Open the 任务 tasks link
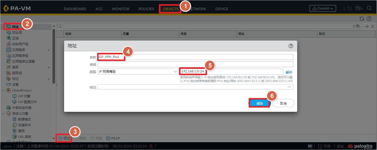Viewport: 377px width, 150px height. [324, 146]
